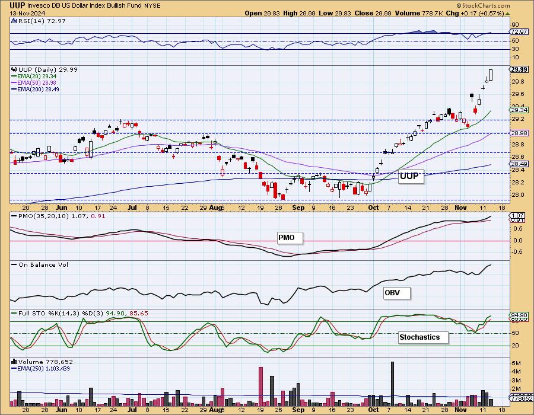This screenshot has height=415, width=534.
Task: Click the Stochastics annotation box
Action: click(423, 337)
